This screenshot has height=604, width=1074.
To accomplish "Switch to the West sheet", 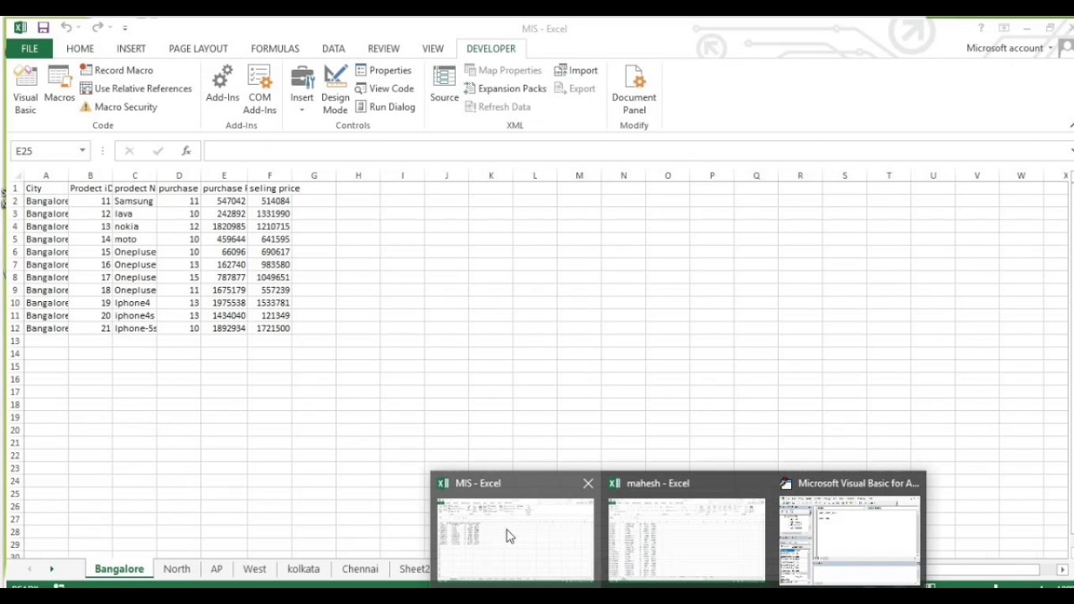I will [x=254, y=569].
